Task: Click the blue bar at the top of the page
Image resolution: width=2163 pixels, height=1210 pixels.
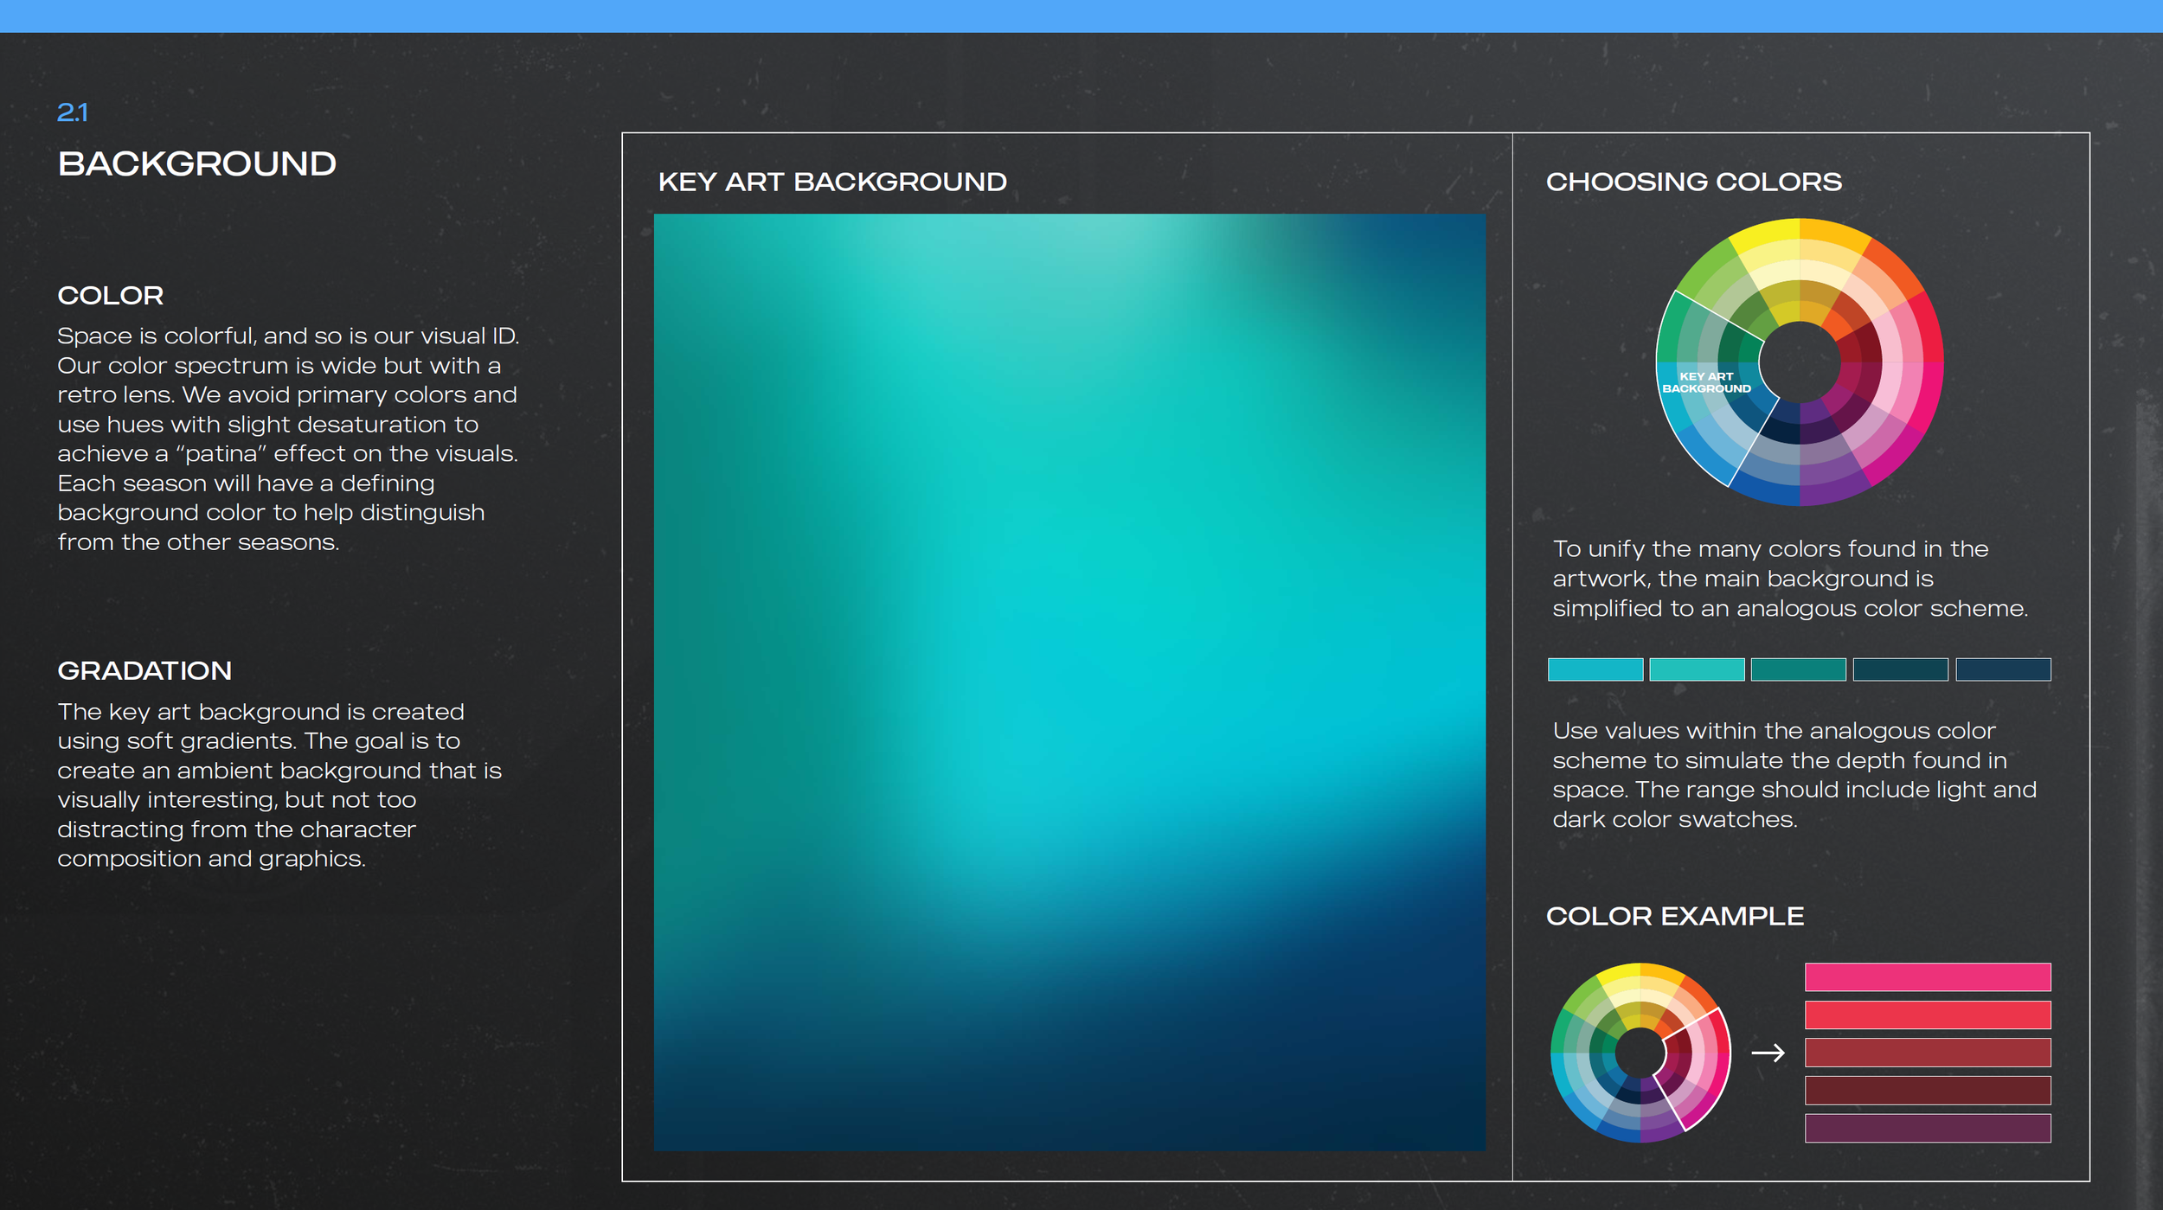Action: [1081, 13]
